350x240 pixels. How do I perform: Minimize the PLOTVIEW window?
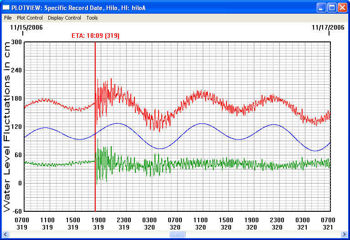[x=322, y=7]
